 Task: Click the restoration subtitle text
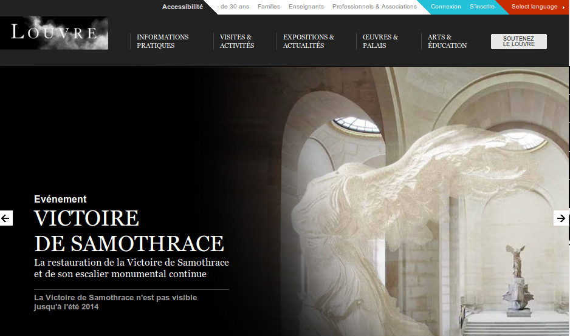click(132, 268)
